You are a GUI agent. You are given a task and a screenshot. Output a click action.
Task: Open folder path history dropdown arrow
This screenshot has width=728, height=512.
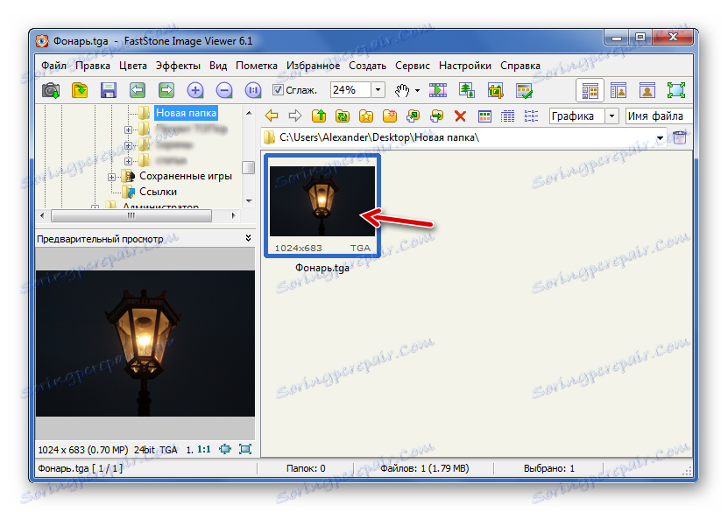(660, 137)
